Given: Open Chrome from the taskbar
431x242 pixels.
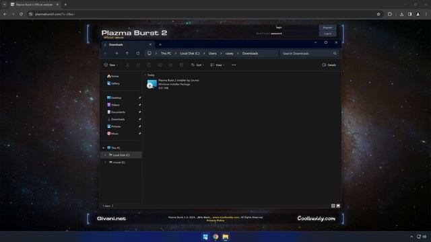Looking at the screenshot, I should click(215, 237).
